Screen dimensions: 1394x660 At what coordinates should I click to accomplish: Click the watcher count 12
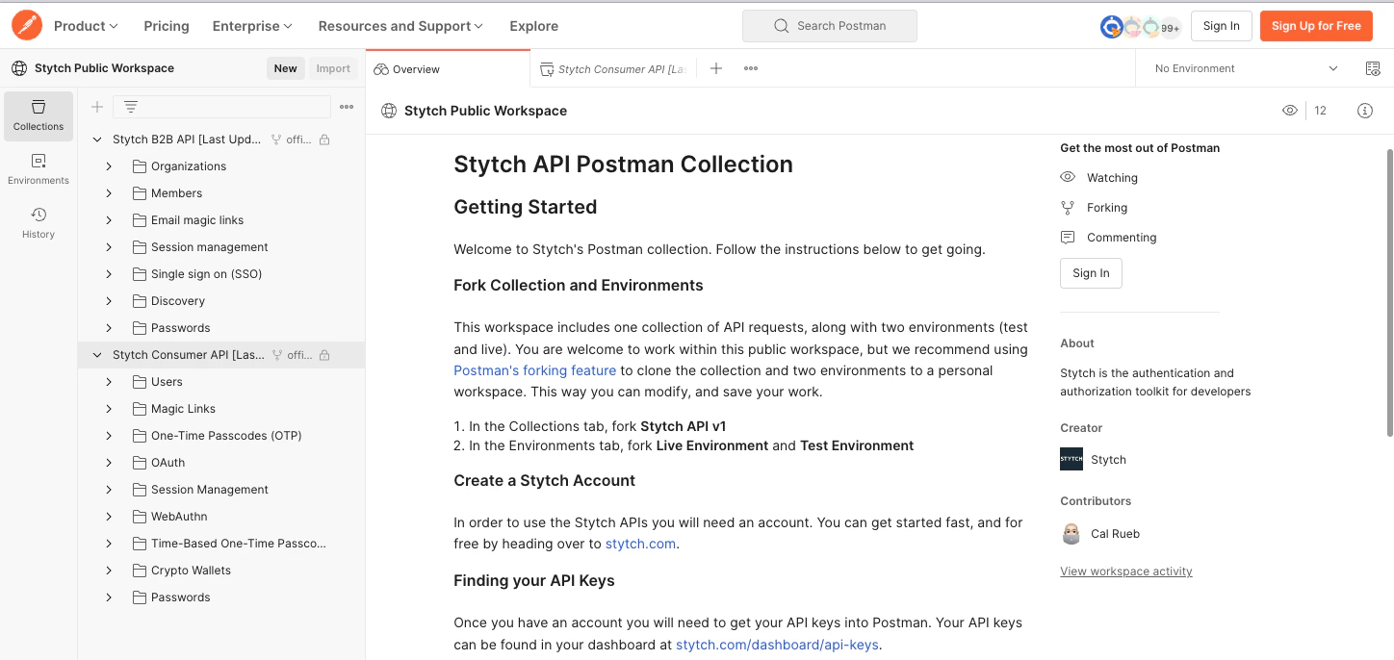pos(1321,111)
